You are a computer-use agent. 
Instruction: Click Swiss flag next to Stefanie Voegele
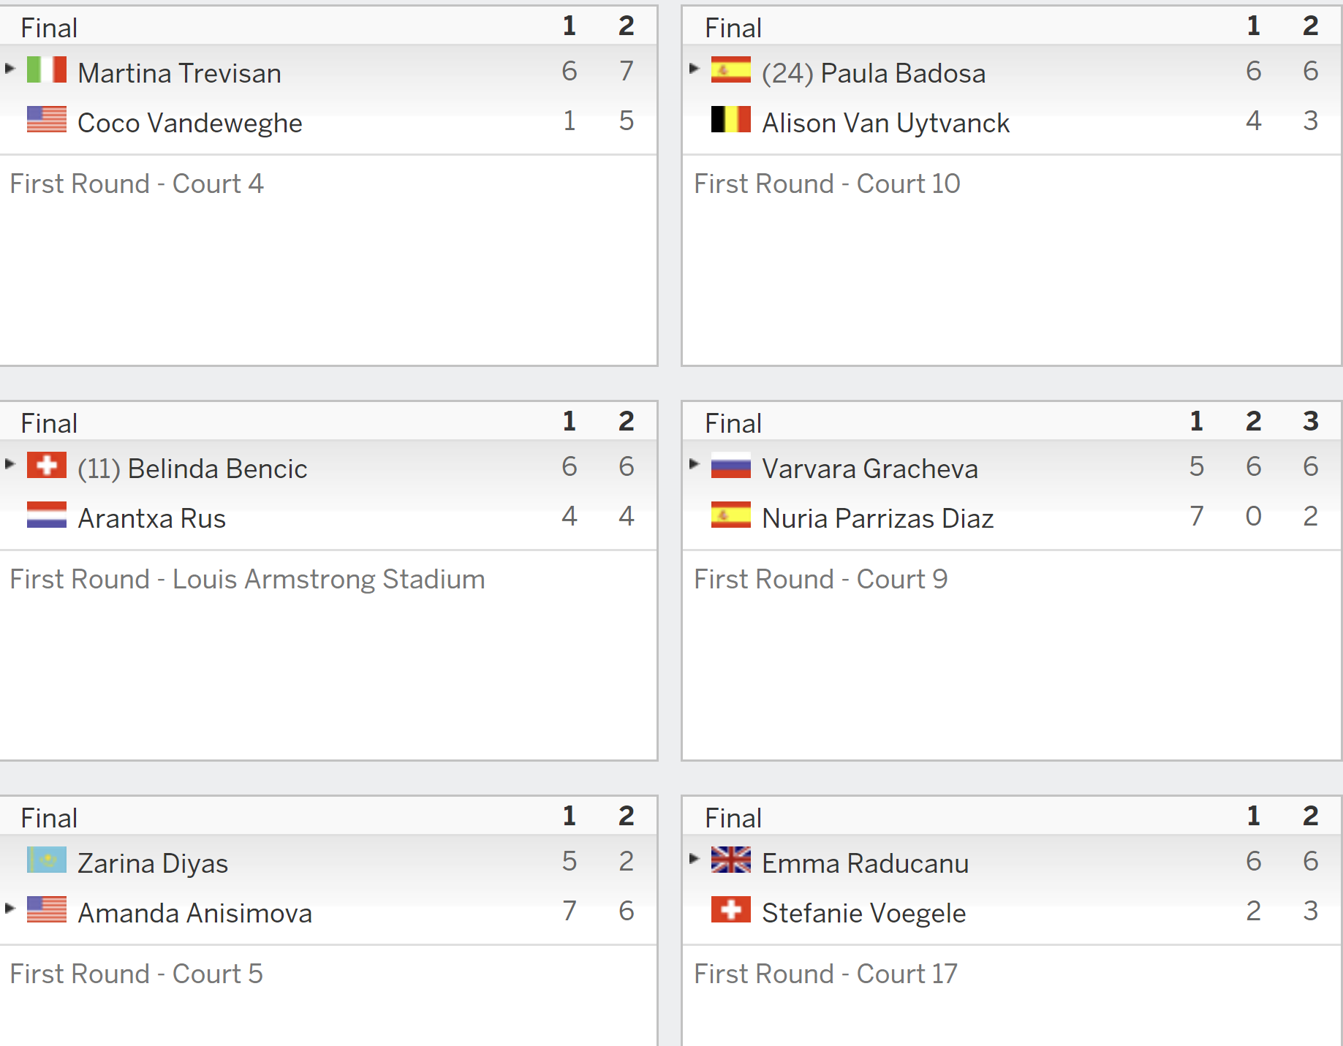(731, 910)
